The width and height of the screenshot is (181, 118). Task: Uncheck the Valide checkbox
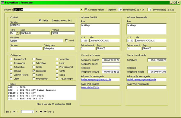tap(40, 20)
